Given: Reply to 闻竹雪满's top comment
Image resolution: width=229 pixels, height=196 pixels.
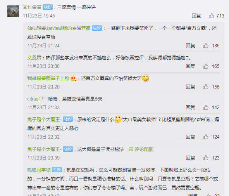Looking at the screenshot, I should click(x=196, y=16).
